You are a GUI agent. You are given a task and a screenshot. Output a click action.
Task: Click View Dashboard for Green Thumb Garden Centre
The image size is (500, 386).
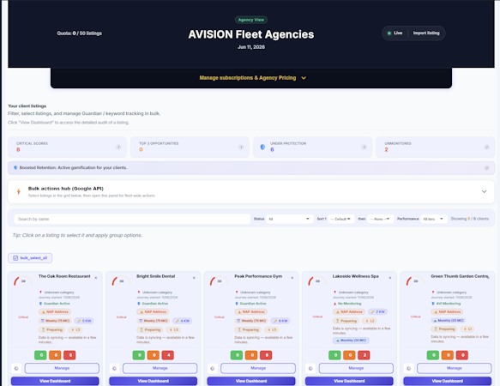448,381
